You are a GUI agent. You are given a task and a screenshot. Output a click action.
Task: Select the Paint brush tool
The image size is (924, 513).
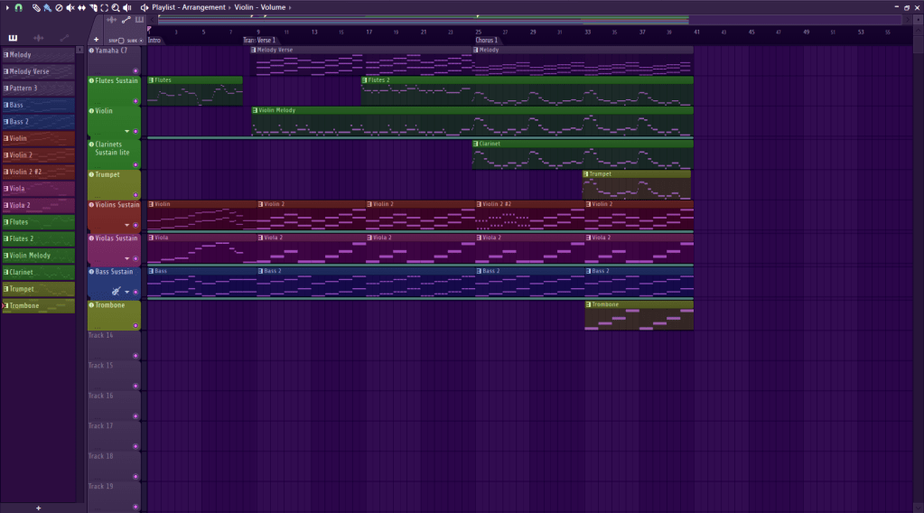click(47, 7)
